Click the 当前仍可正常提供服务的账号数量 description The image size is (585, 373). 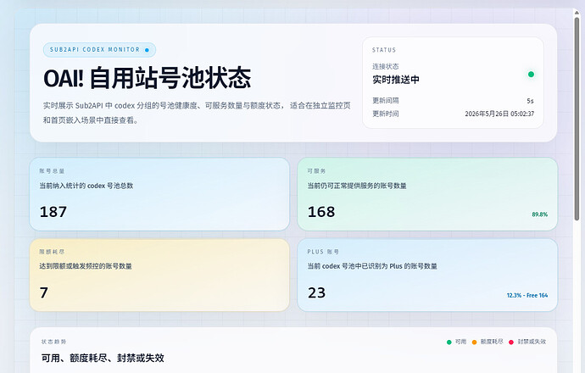click(357, 186)
